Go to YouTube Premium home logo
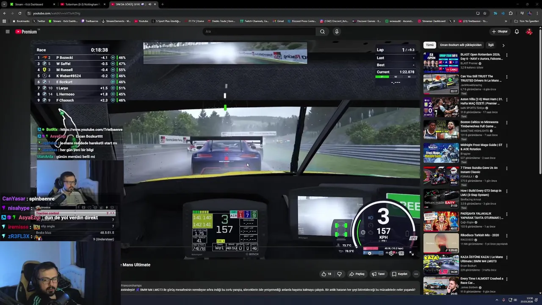 (x=26, y=31)
